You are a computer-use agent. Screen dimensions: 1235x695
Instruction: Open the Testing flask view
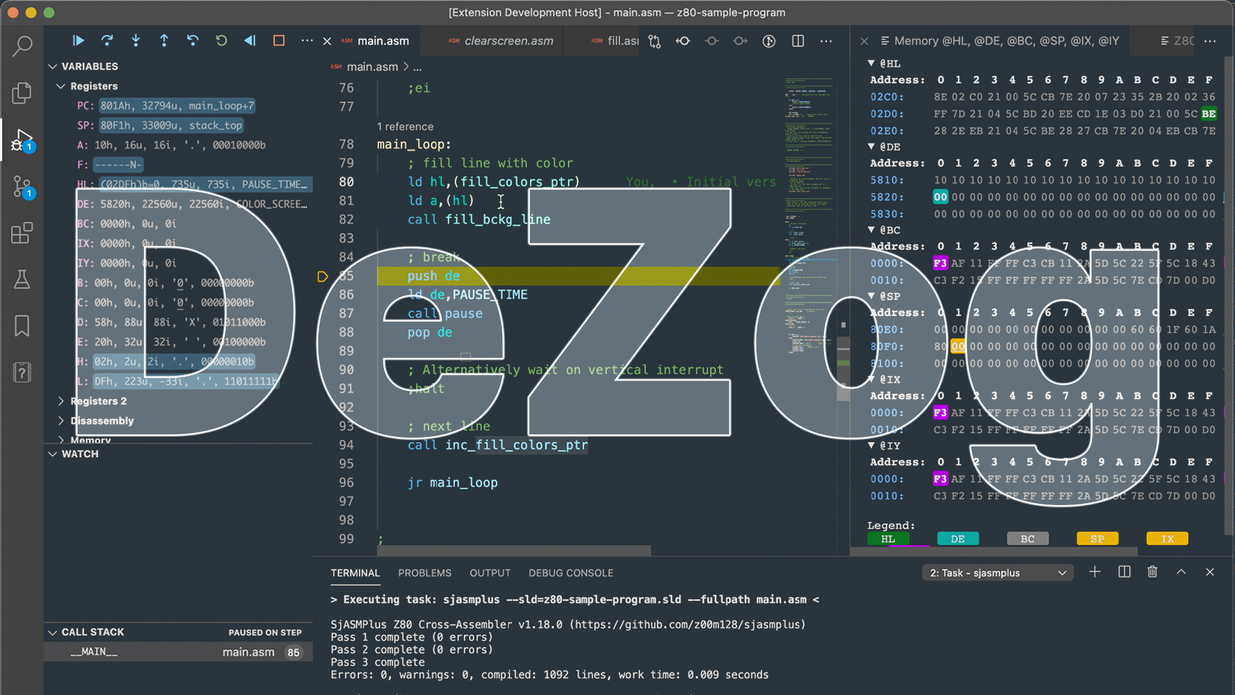(22, 279)
